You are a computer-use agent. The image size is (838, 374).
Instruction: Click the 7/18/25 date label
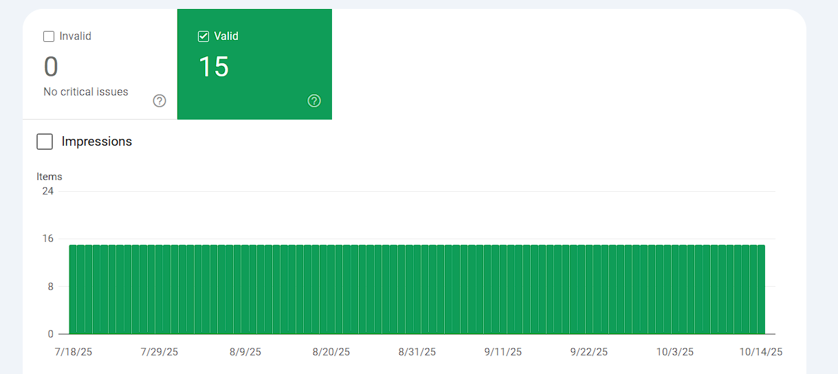pos(74,352)
